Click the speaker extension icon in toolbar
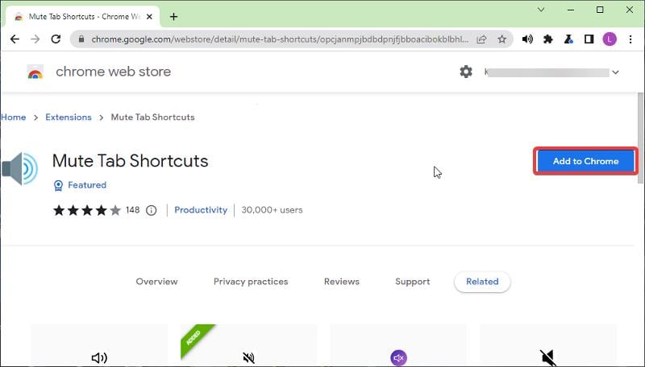The width and height of the screenshot is (645, 367). tap(527, 39)
